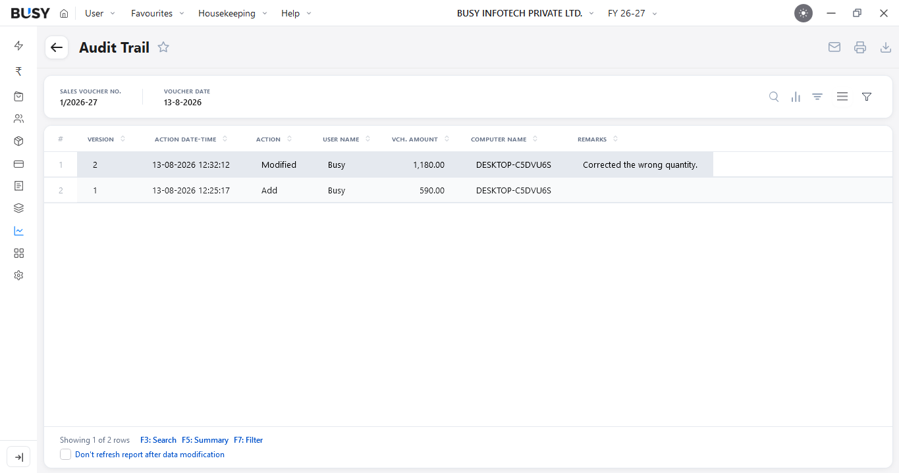Sort by User Name column arrows

point(368,139)
